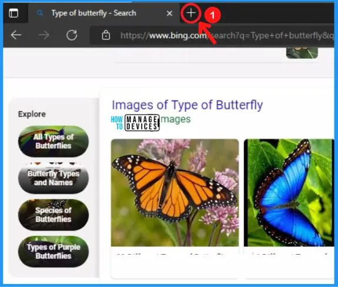Go back to previous page
This screenshot has width=338, height=287.
16,35
